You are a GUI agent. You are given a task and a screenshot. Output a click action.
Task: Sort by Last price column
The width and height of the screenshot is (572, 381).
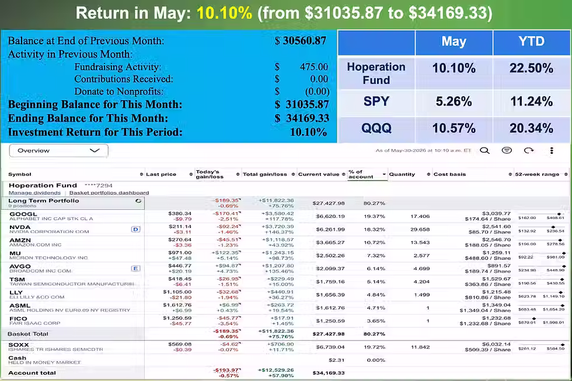(161, 174)
